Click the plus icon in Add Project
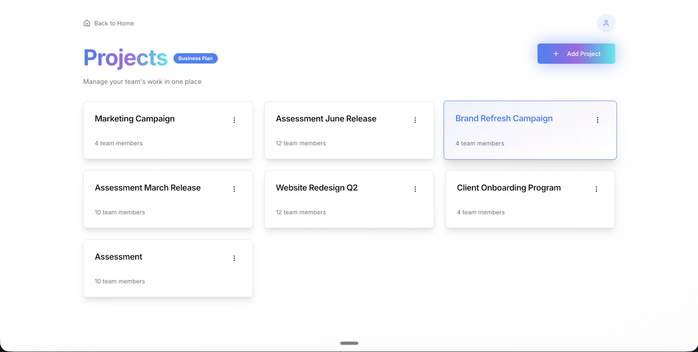The image size is (698, 352). click(x=556, y=54)
